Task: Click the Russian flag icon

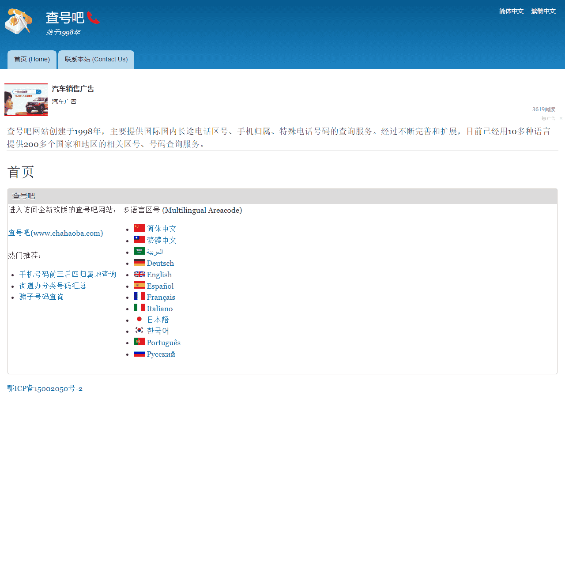Action: pyautogui.click(x=139, y=354)
